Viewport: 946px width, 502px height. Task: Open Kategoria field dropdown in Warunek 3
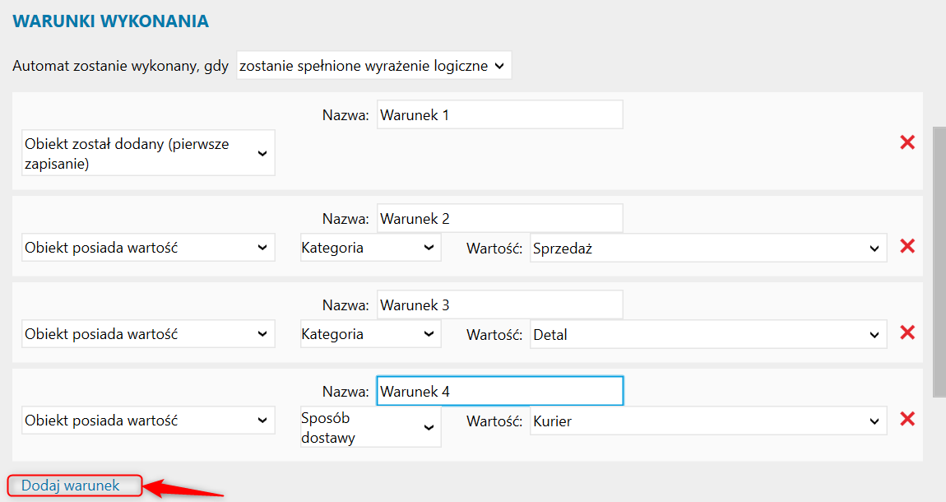[x=370, y=334]
